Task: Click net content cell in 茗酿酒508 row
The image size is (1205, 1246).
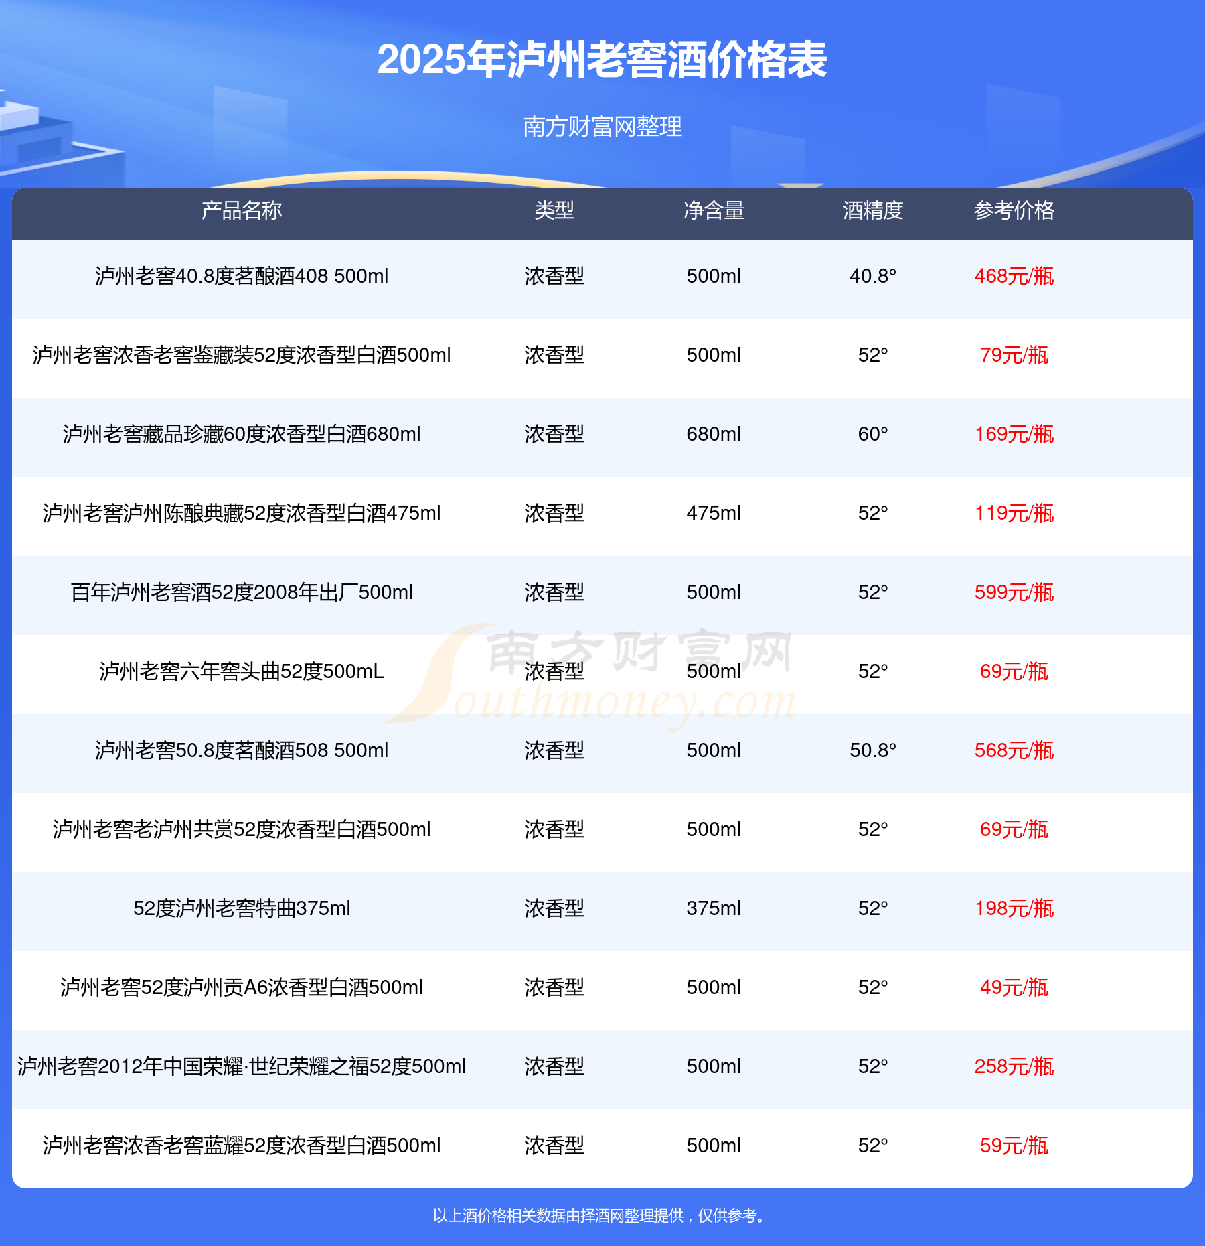Action: coord(714,750)
